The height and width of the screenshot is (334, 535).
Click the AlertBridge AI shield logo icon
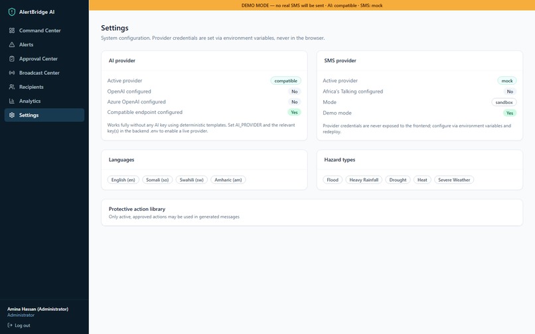click(11, 12)
